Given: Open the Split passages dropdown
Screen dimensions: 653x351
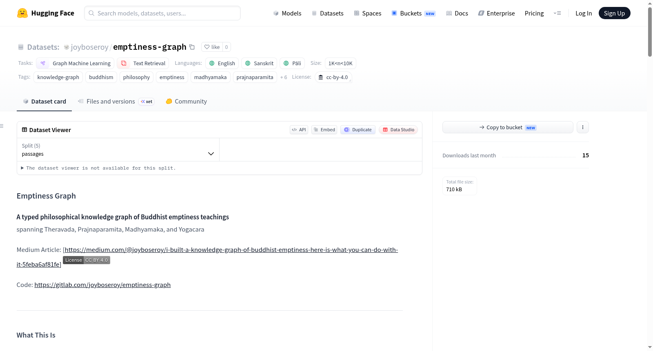Looking at the screenshot, I should click(118, 150).
